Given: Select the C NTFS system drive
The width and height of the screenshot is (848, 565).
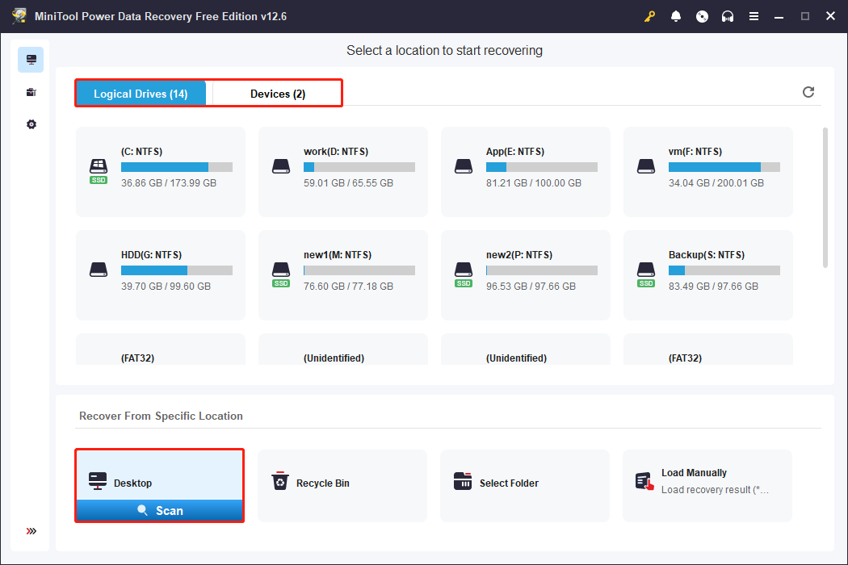Looking at the screenshot, I should 160,172.
